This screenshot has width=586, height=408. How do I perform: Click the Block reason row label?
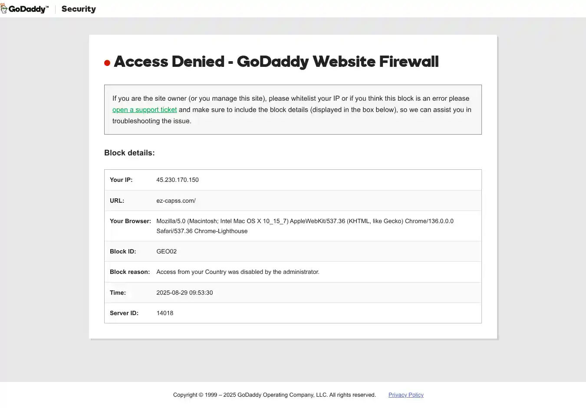130,272
